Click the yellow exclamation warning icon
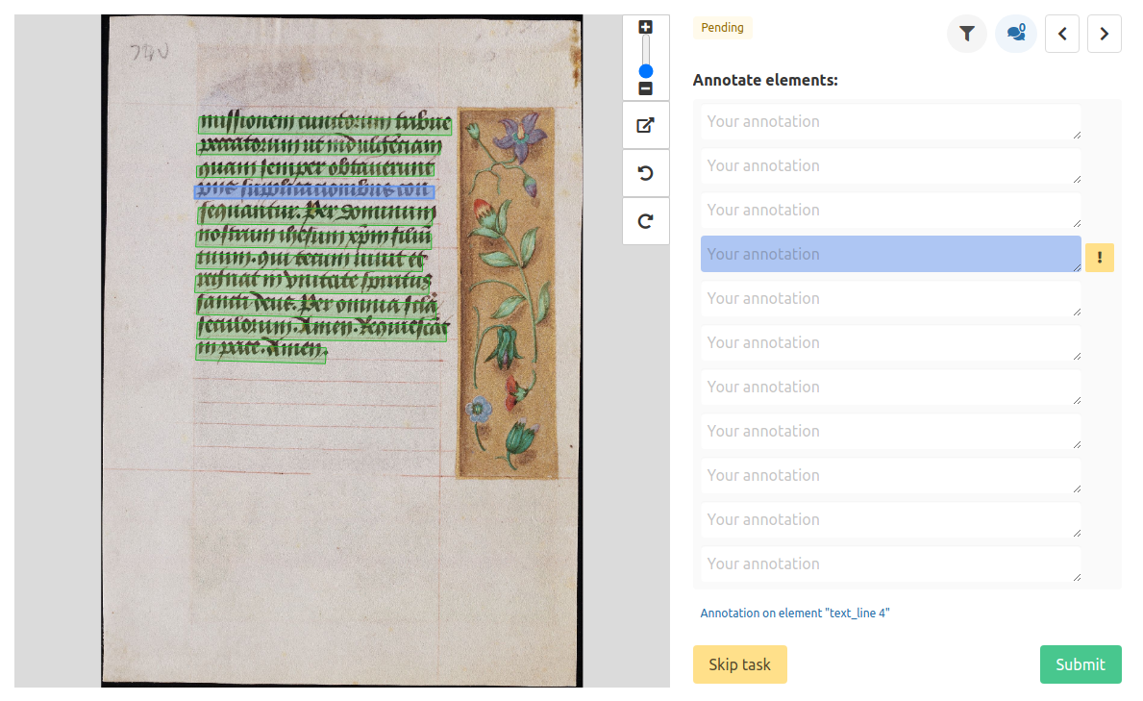 pyautogui.click(x=1100, y=258)
